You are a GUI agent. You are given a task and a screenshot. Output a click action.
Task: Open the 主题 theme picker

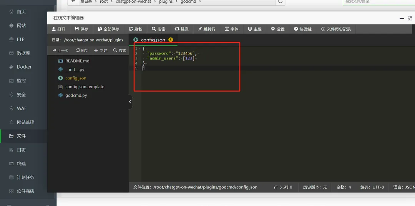click(x=255, y=29)
